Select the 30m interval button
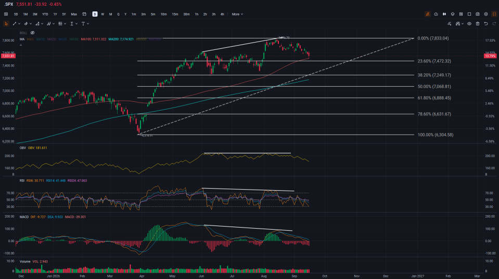 coord(186,15)
